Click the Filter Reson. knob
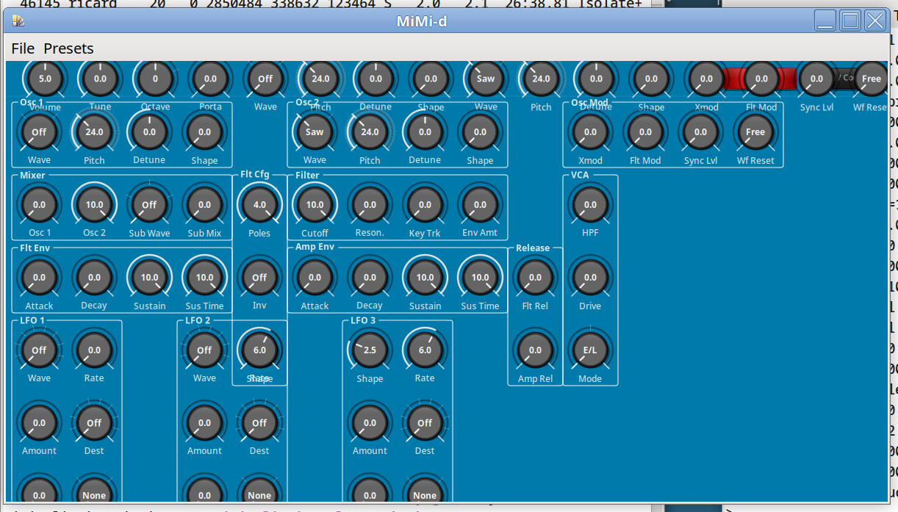 point(370,205)
